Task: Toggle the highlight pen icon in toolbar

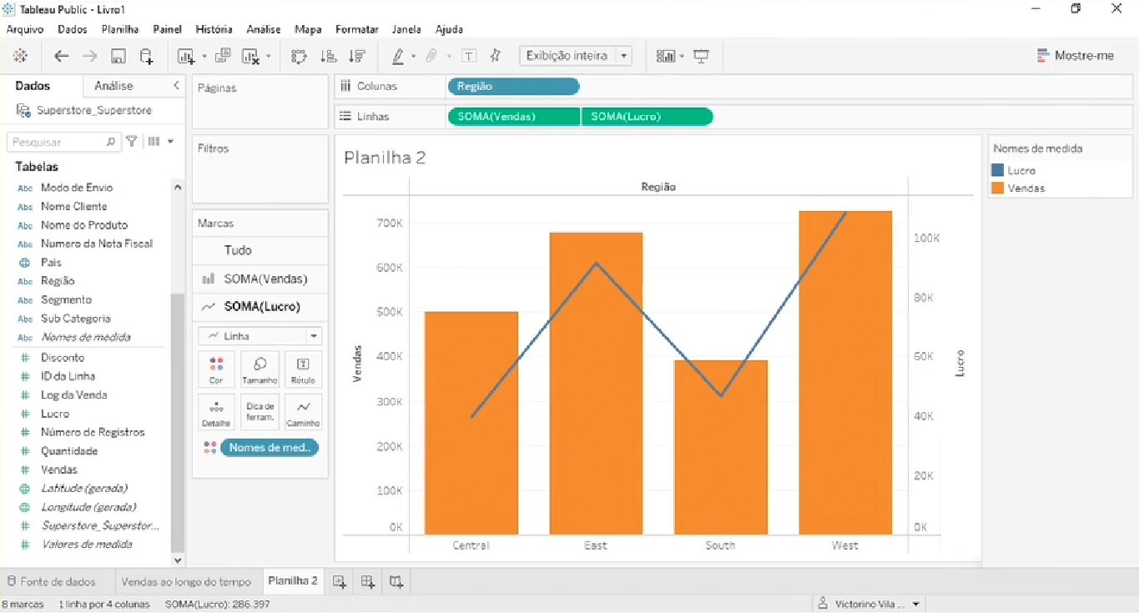Action: (x=399, y=55)
